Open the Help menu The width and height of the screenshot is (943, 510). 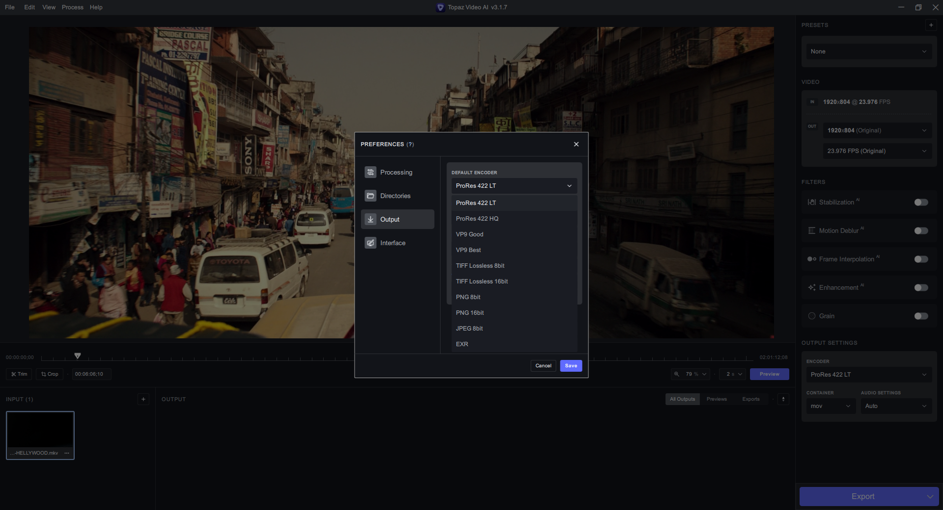tap(96, 7)
